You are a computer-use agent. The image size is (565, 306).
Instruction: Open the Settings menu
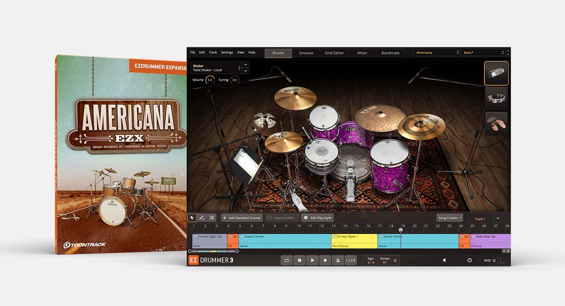227,52
